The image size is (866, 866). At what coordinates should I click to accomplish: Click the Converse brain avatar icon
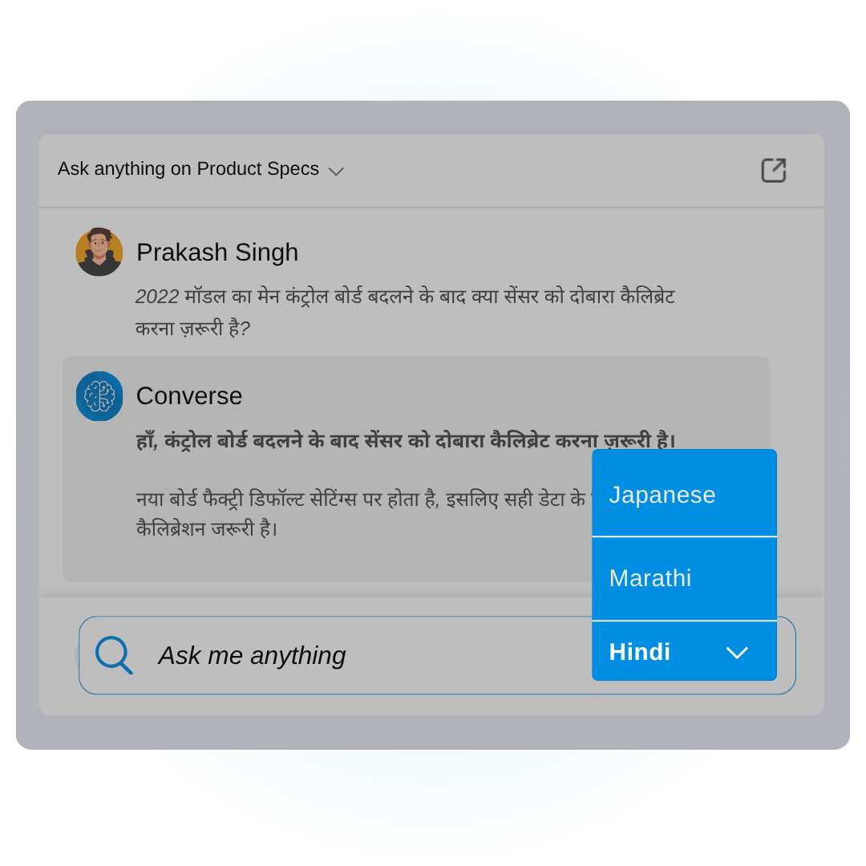(x=99, y=396)
